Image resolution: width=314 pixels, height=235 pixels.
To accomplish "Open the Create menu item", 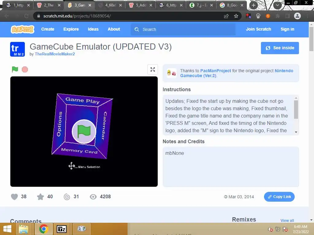I will point(48,29).
